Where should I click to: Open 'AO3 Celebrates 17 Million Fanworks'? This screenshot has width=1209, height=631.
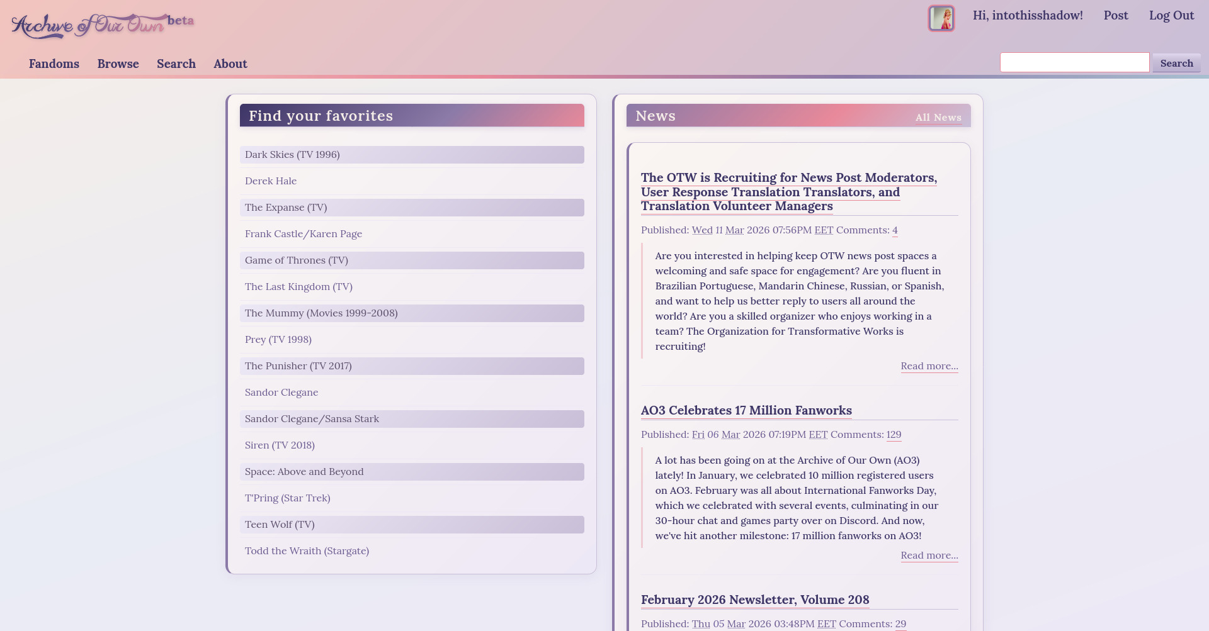(x=746, y=410)
